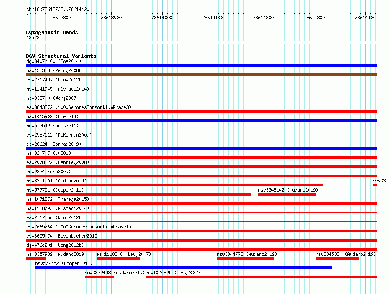Viewport: 389px width, 294px height.
Task: Open esv3643272 (1000GenomesConsortiumPhase3) label
Action: [x=79, y=107]
